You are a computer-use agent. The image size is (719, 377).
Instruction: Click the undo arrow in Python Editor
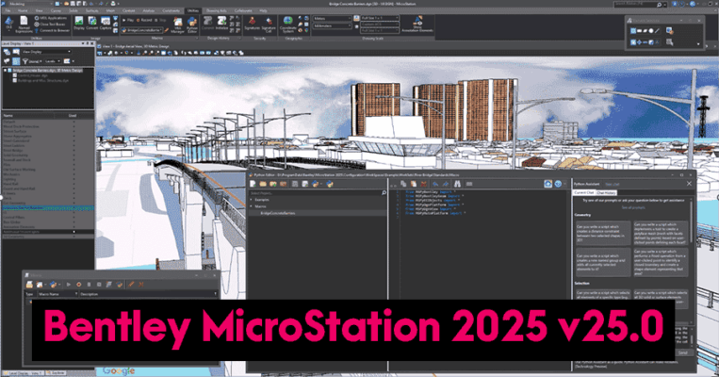click(435, 184)
